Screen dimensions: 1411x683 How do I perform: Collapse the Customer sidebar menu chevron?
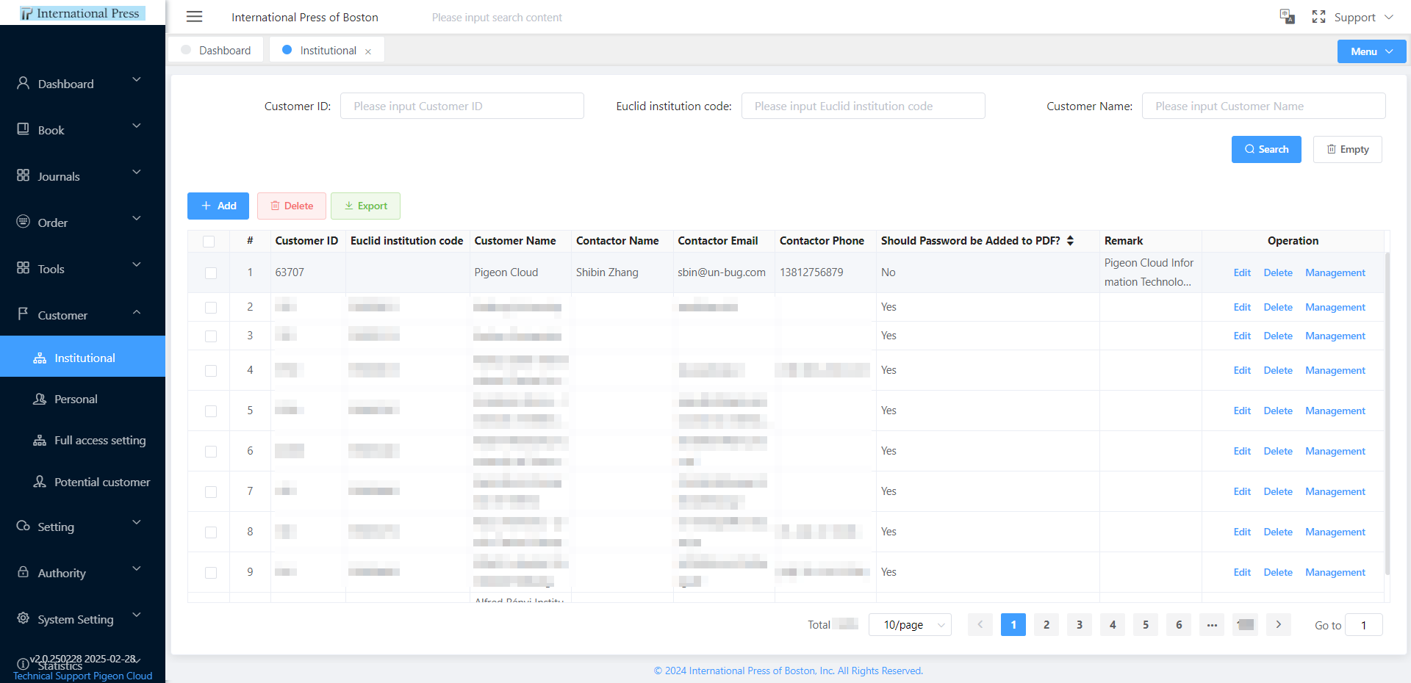click(137, 312)
